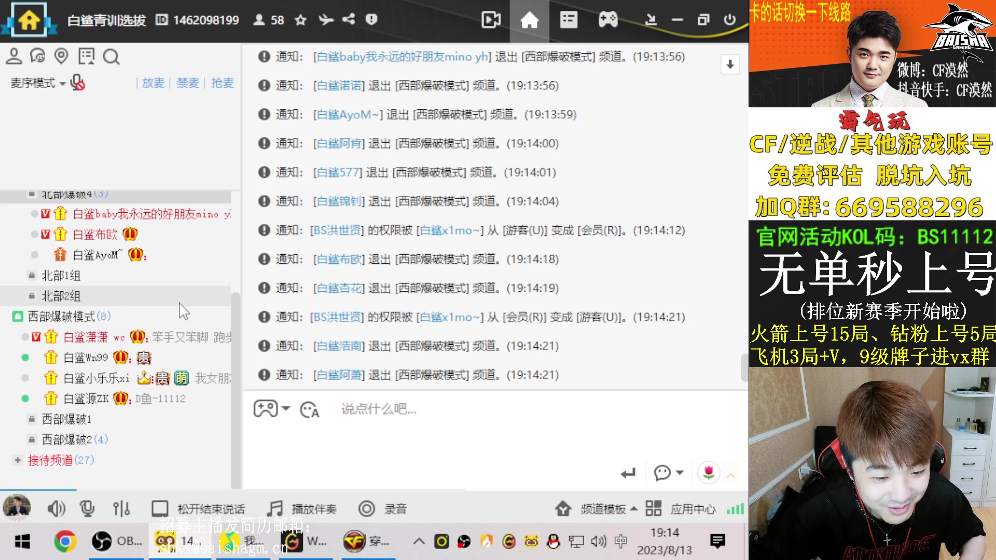Open own avatar at bottom left
This screenshot has width=996, height=560.
17,508
